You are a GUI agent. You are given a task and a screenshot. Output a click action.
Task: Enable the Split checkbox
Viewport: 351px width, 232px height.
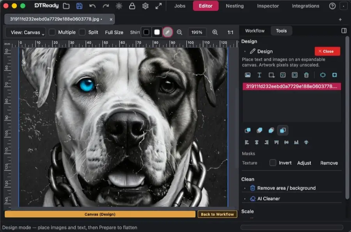point(82,32)
